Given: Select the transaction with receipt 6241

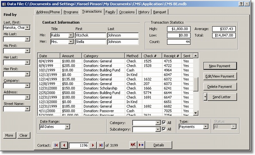Looking at the screenshot, I should coord(116,88).
